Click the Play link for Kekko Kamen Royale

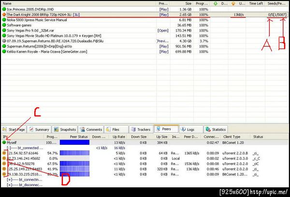(x=164, y=52)
